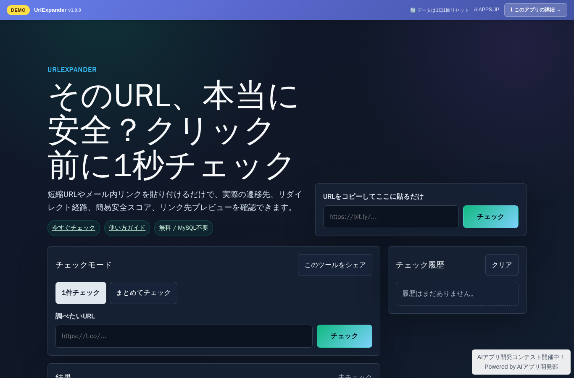Open the 使い方ガイド link
The image size is (574, 378).
click(x=127, y=228)
